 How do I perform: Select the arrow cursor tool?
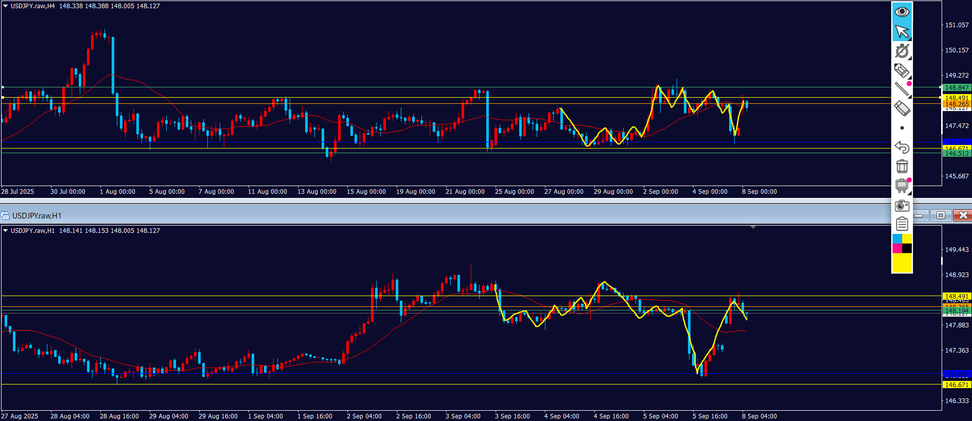902,31
